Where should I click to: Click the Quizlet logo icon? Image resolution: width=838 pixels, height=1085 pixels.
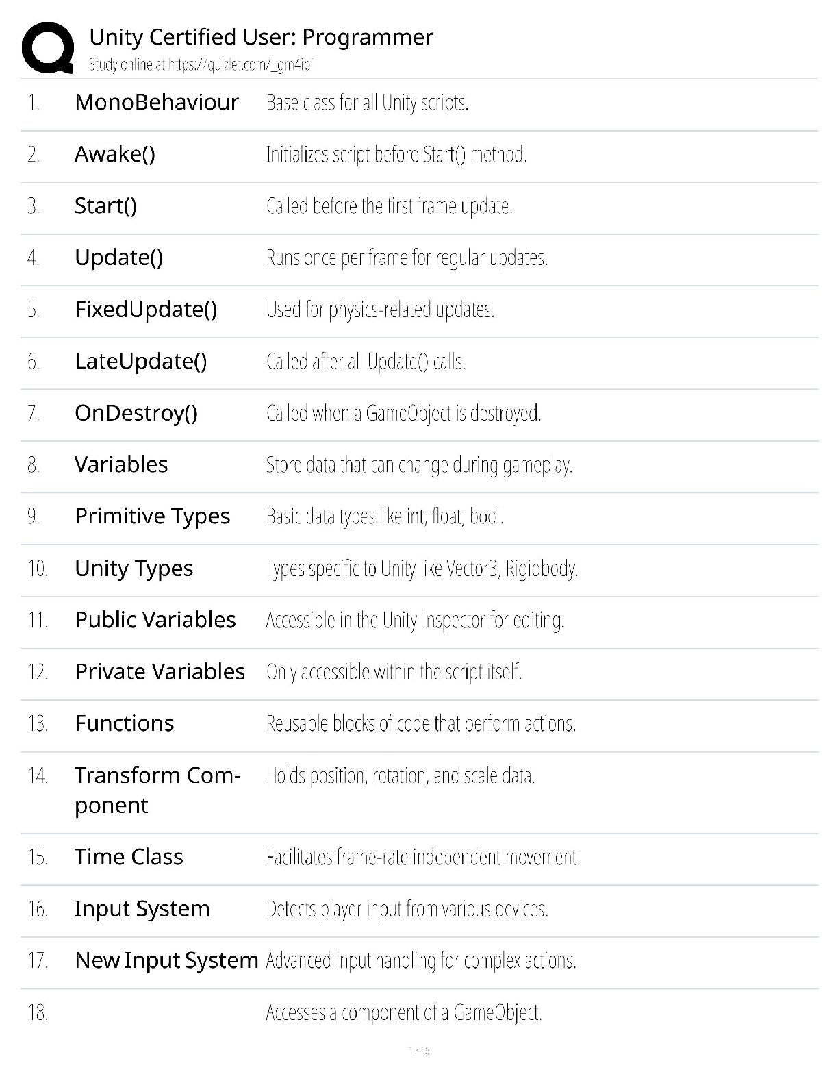pos(48,47)
